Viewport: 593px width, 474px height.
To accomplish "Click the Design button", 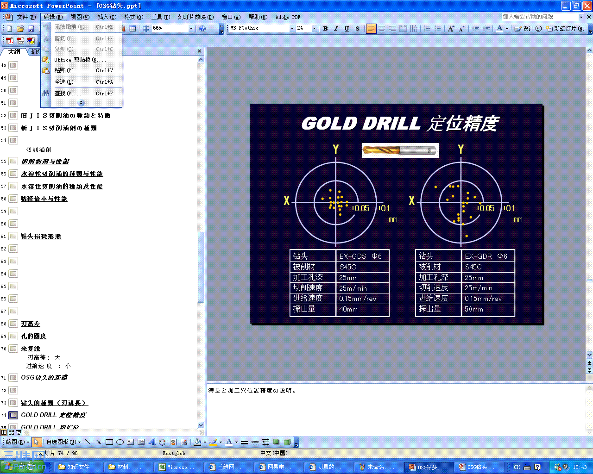I will tap(529, 29).
